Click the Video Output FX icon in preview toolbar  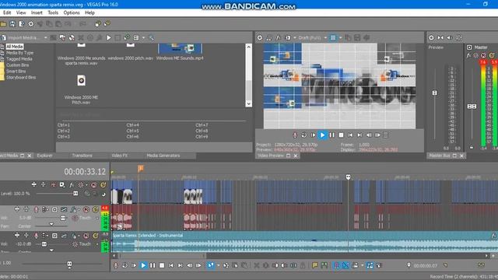tap(279, 38)
